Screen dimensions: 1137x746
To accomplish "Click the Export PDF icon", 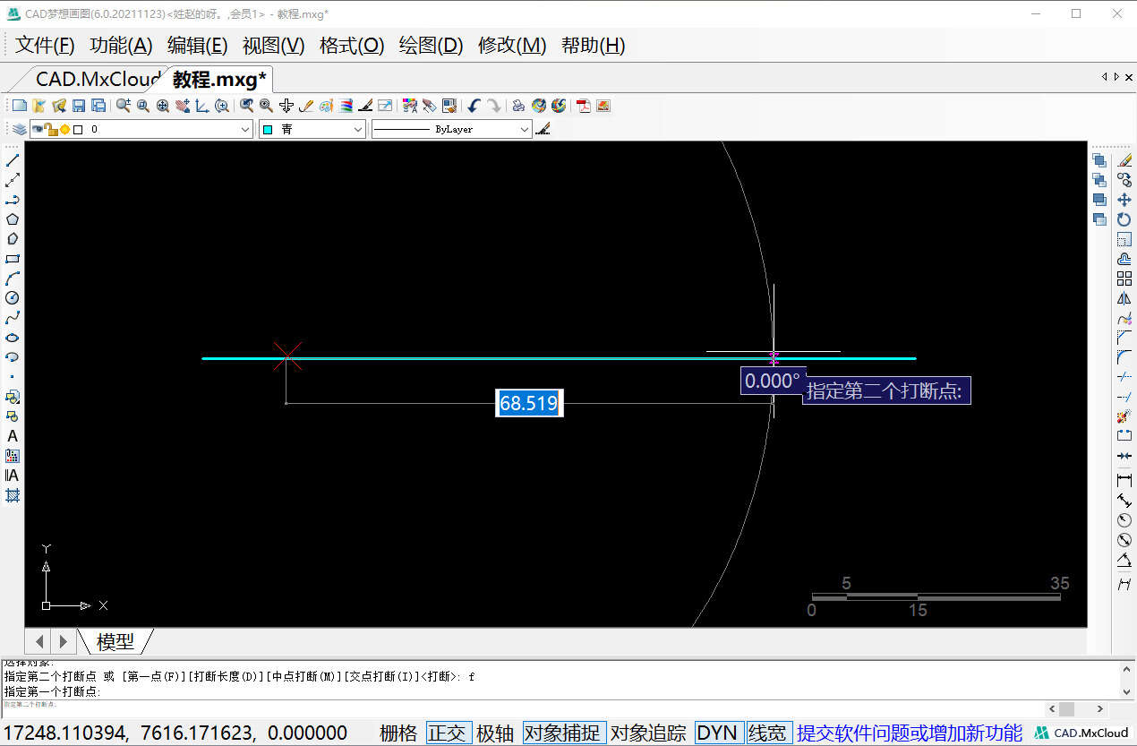I will click(584, 106).
